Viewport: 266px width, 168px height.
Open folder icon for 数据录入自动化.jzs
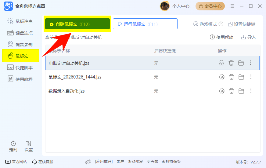(x=241, y=91)
